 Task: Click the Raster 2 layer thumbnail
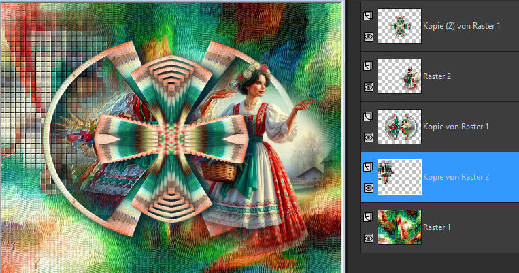[399, 76]
